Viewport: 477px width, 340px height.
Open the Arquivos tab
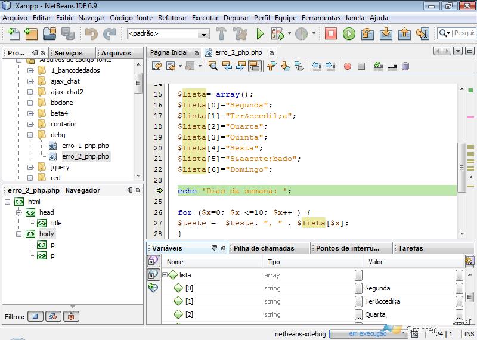116,53
